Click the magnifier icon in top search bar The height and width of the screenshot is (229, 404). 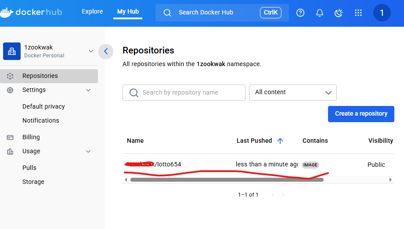167,13
